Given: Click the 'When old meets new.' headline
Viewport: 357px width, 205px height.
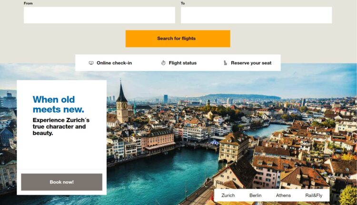Looking at the screenshot, I should point(58,104).
